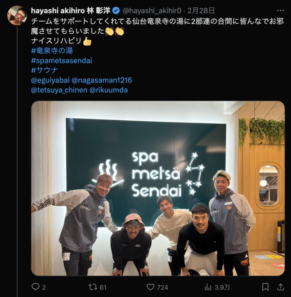Image resolution: width=291 pixels, height=297 pixels.
Task: Open hayashi akihiro's profile avatar
Action: pyautogui.click(x=17, y=15)
